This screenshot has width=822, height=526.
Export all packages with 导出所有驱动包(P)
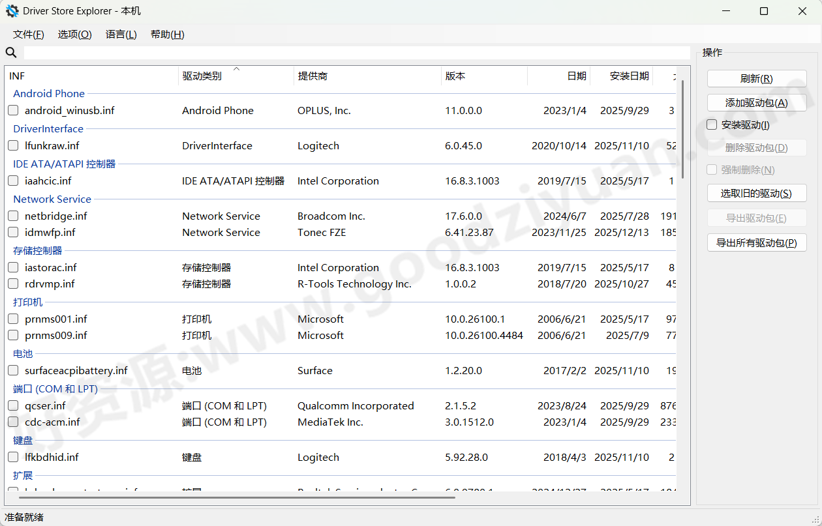click(756, 242)
